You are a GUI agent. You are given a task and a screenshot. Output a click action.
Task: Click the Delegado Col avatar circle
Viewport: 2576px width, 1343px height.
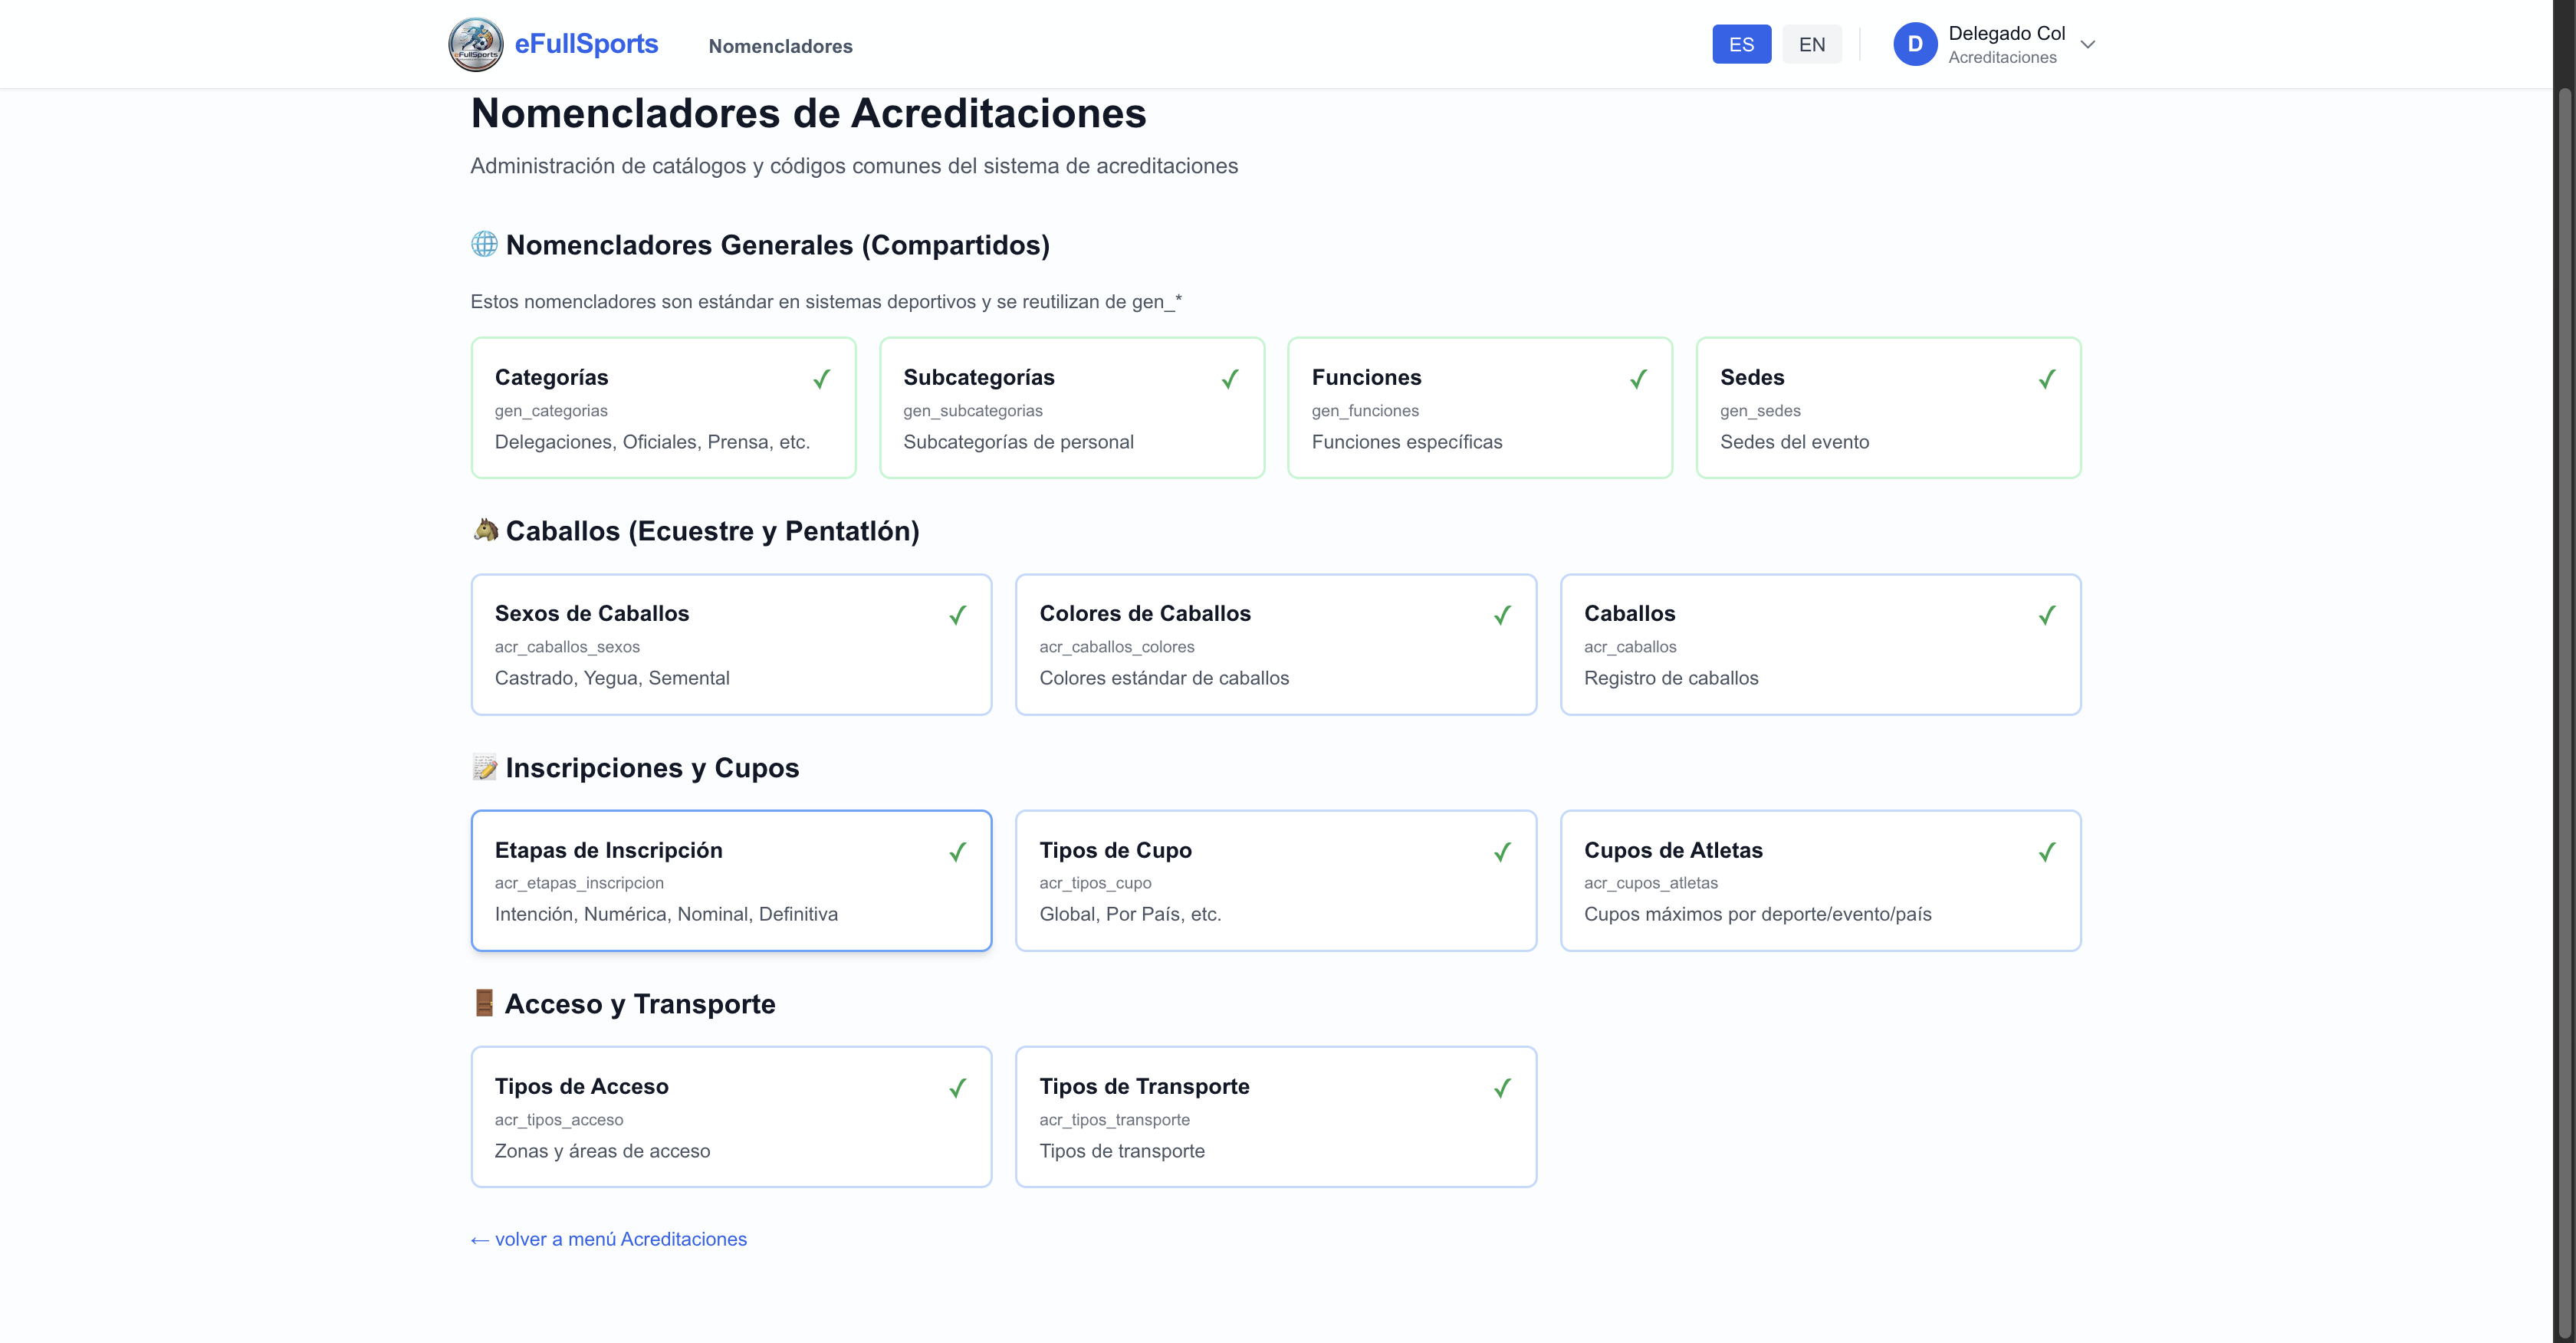pos(1914,45)
